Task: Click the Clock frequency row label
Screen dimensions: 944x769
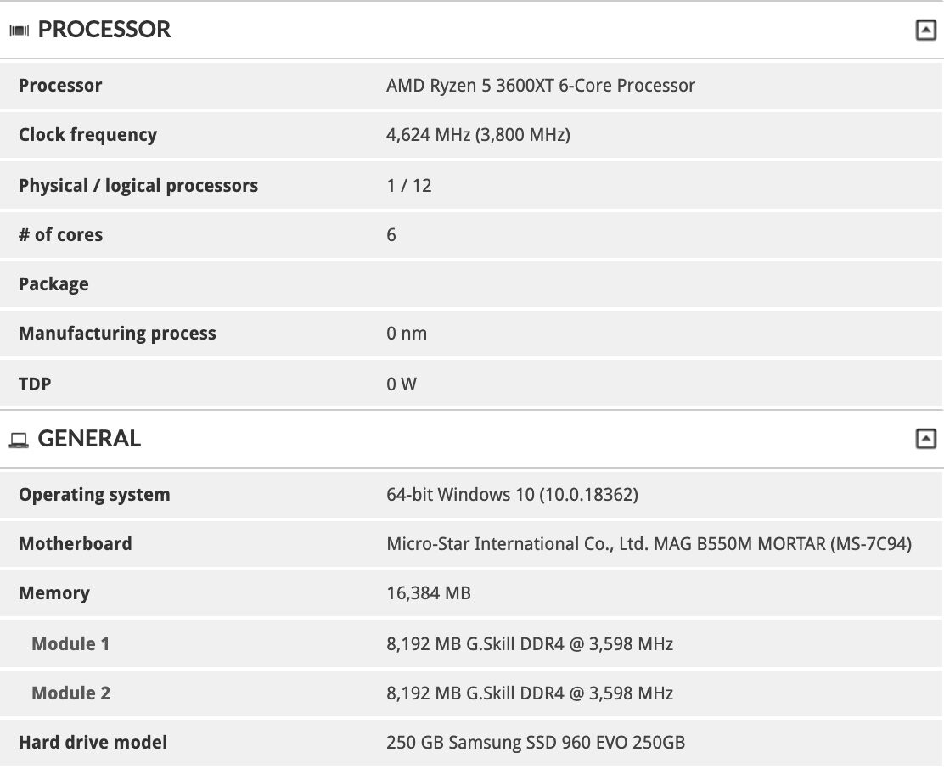Action: [x=88, y=135]
